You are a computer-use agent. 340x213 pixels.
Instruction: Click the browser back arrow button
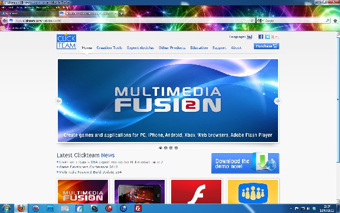tap(5, 21)
